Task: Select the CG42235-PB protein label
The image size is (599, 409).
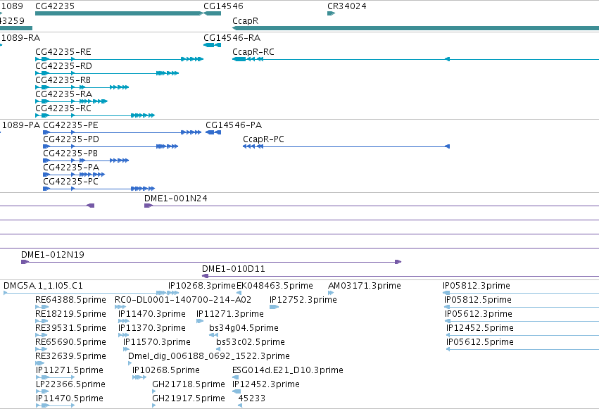Action: (70, 153)
